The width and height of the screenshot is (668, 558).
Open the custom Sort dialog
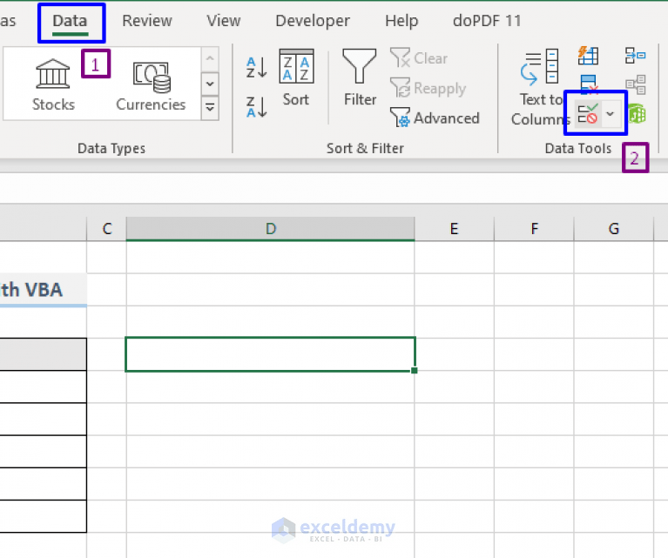tap(296, 77)
